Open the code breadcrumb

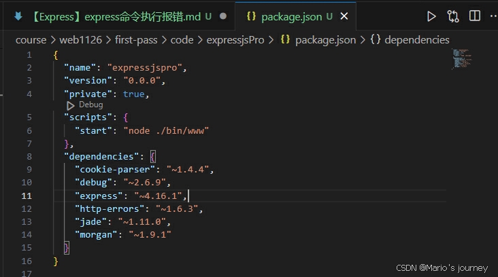coord(182,40)
